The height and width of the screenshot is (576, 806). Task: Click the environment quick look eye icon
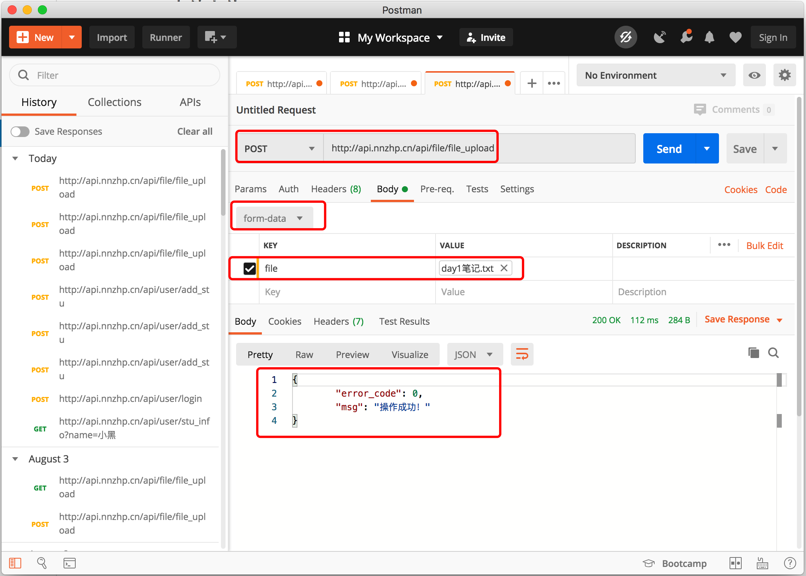click(x=754, y=75)
